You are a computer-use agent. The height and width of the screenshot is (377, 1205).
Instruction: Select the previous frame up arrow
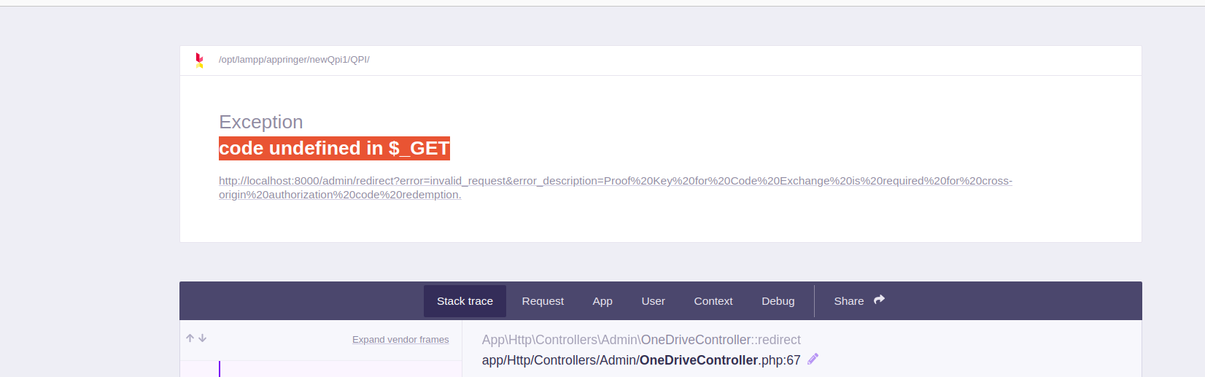[190, 338]
